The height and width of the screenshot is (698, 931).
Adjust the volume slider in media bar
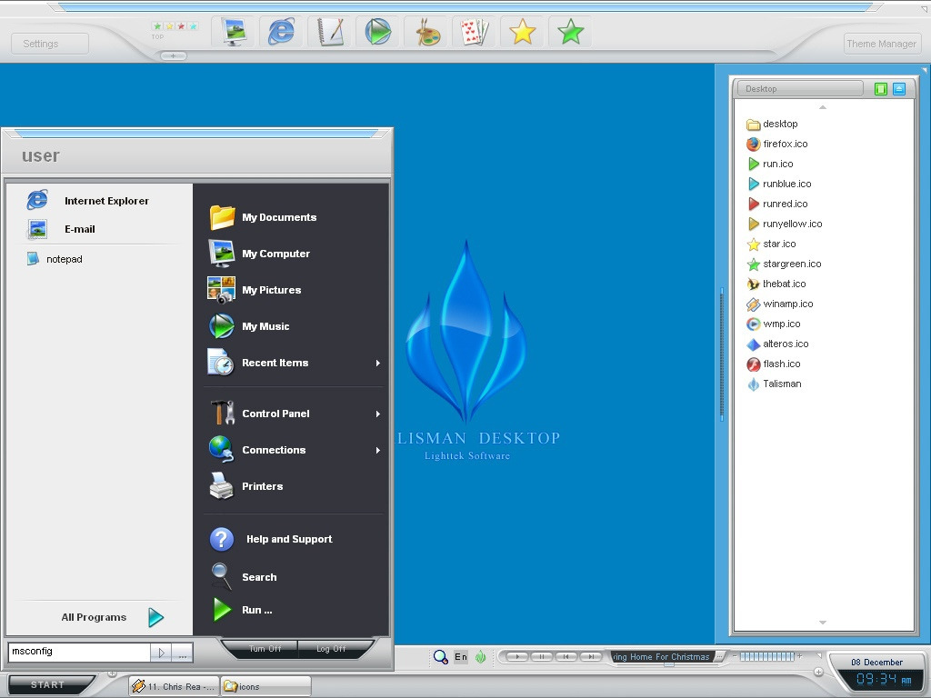766,656
